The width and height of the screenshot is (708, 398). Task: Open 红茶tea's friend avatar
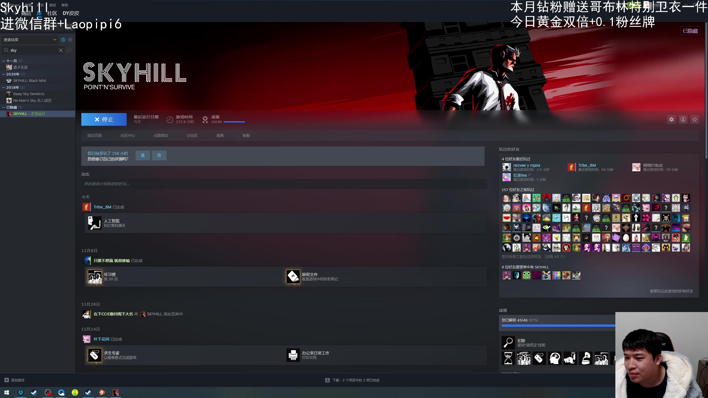(x=506, y=177)
